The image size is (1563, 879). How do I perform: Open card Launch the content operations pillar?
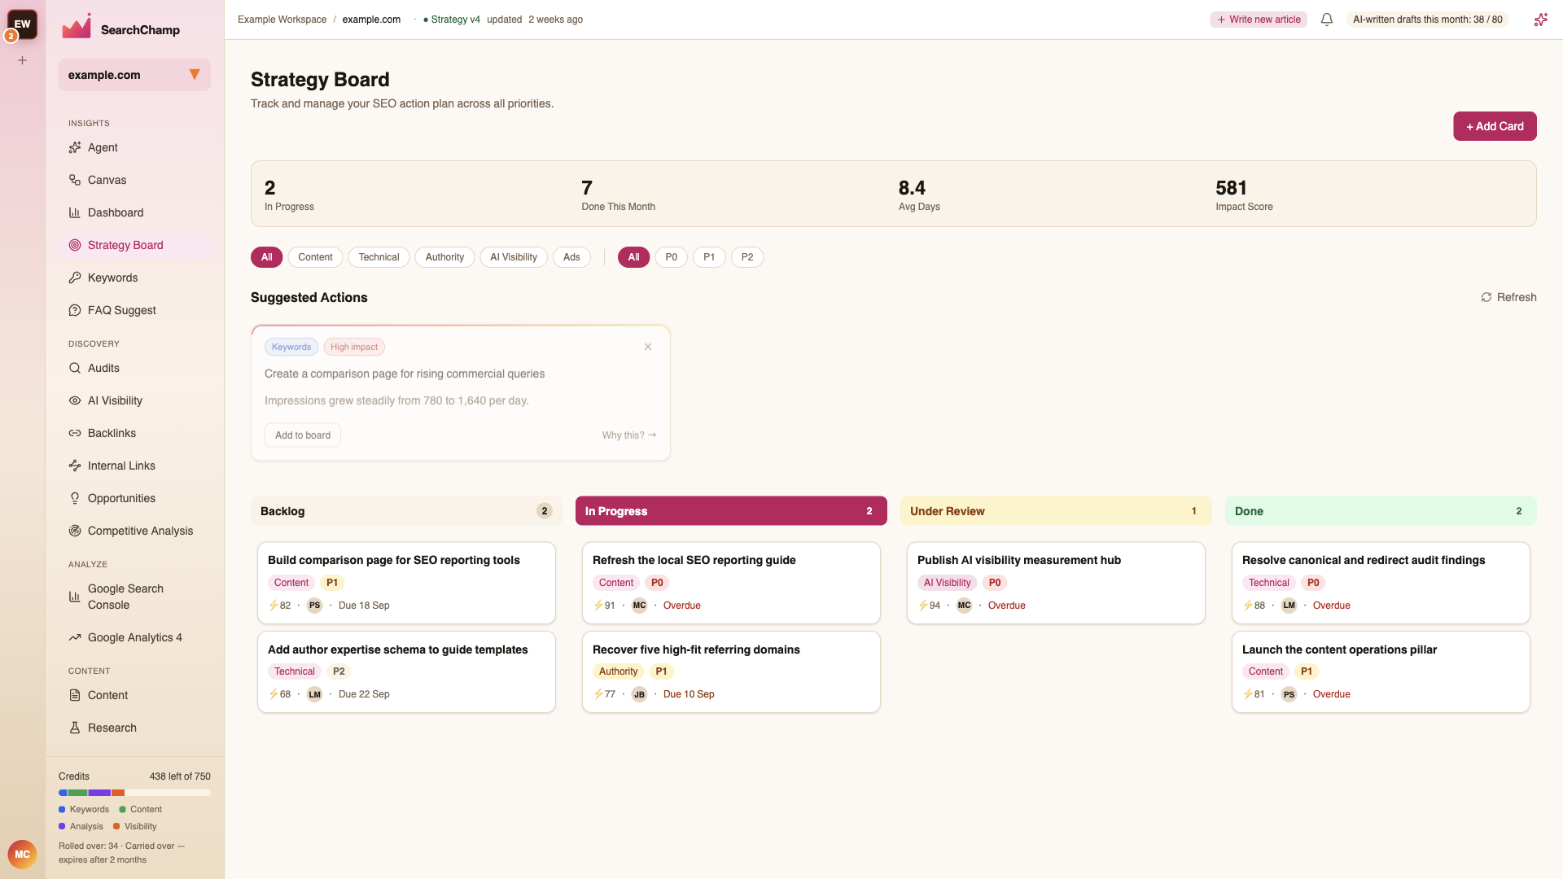(1381, 672)
